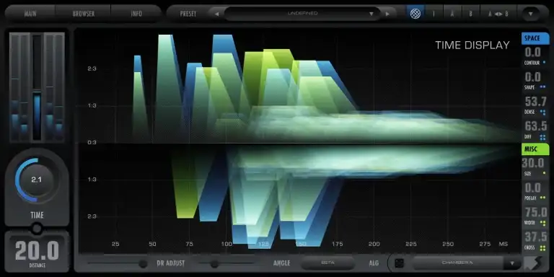
Task: Go to previous preset with left arrow
Action: (x=216, y=14)
